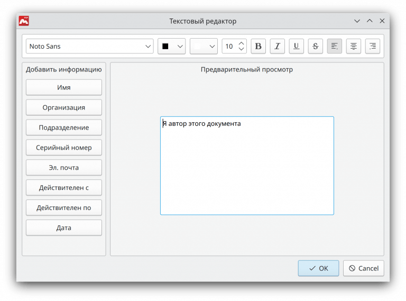Click inside the preview text area
Image resolution: width=406 pixels, height=301 pixels.
[x=247, y=169]
